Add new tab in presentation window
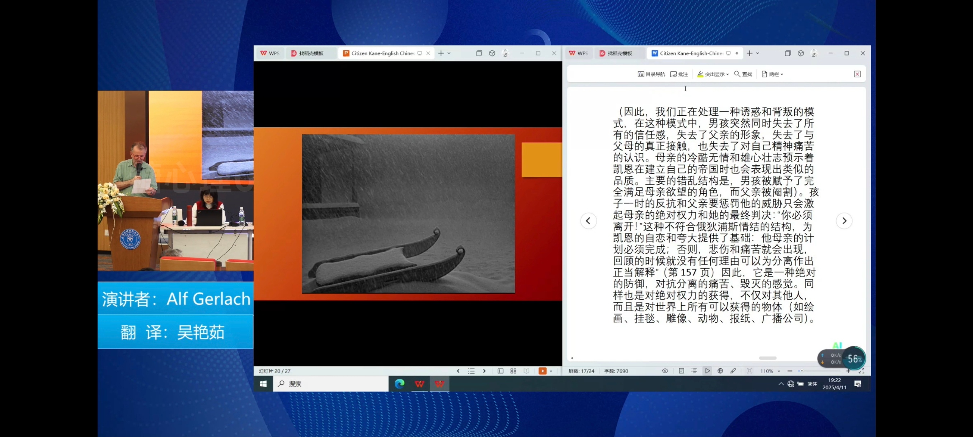The image size is (973, 437). pos(441,53)
